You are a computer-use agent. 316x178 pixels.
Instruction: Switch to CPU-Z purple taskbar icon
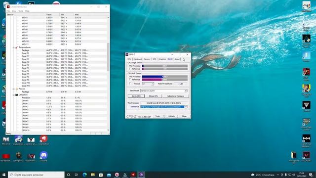[141, 175]
